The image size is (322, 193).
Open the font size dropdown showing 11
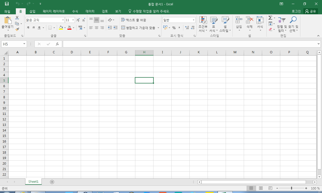click(x=73, y=20)
